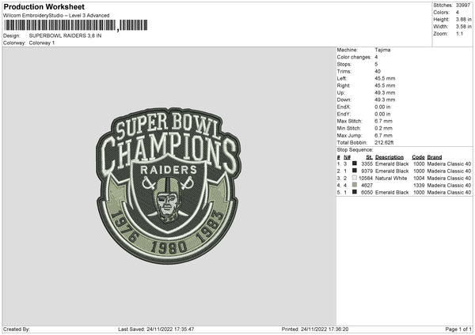Click the Description column header

click(389, 157)
